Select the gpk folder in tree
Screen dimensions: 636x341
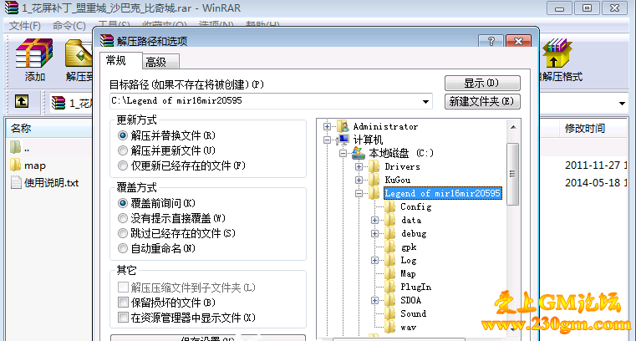[409, 247]
